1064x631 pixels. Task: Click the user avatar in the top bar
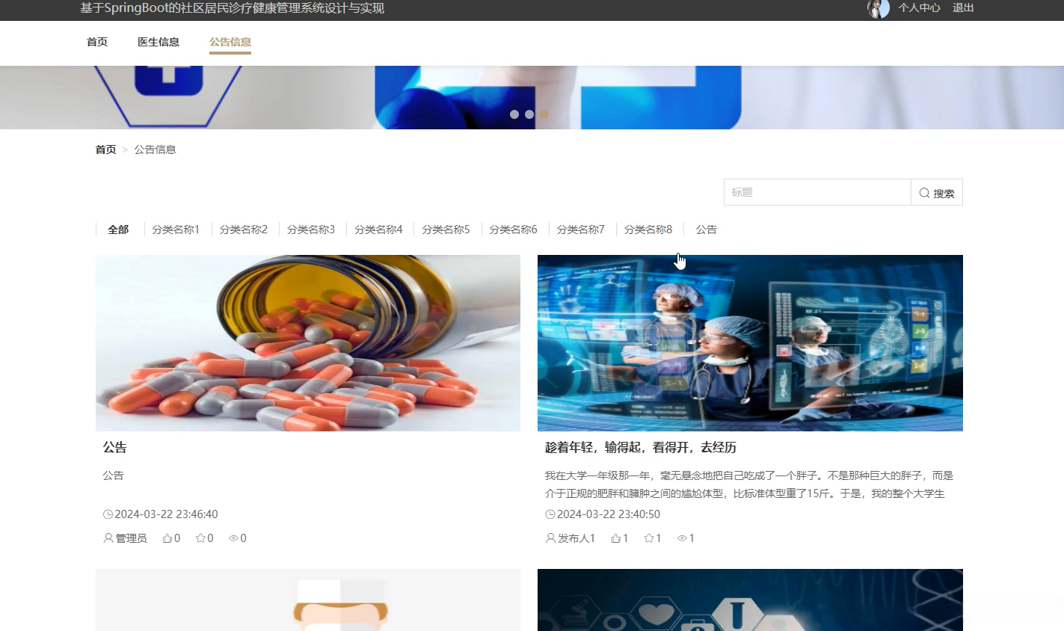(877, 8)
